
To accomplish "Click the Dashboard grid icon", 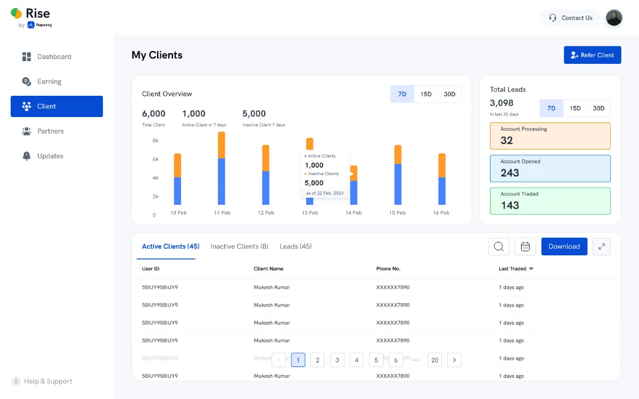I will (27, 56).
